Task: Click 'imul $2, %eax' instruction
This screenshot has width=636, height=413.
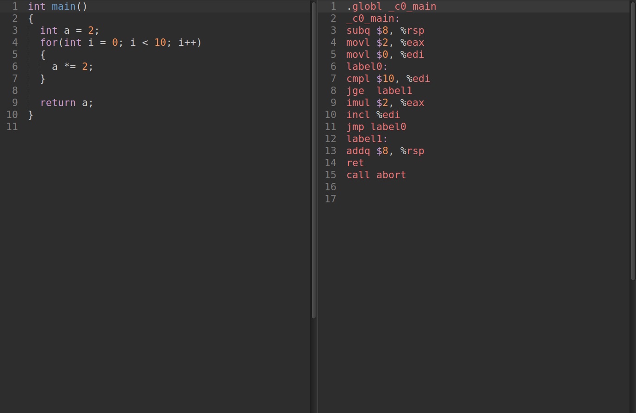Action: [x=385, y=103]
